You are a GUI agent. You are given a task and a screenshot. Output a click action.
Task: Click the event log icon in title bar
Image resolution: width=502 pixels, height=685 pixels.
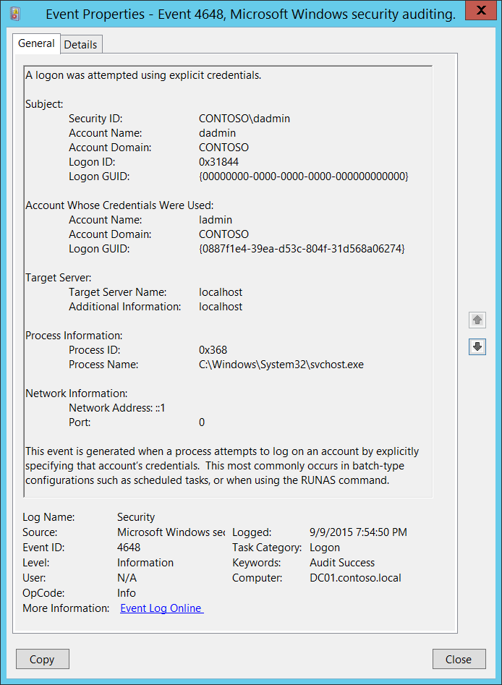point(15,14)
